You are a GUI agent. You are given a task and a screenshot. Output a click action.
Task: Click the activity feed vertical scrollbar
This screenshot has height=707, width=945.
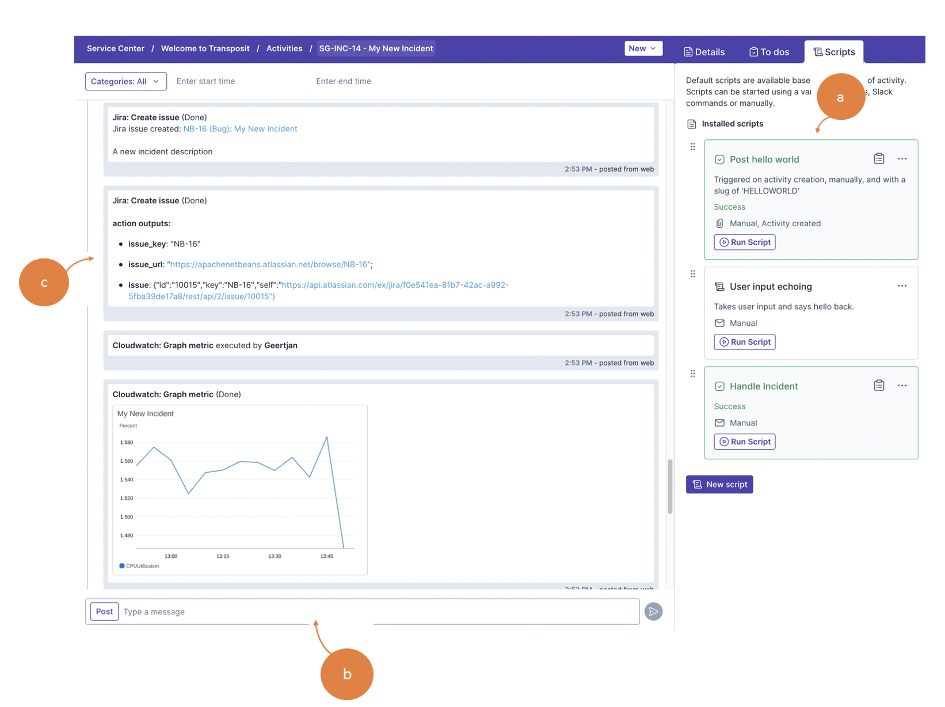pyautogui.click(x=670, y=486)
